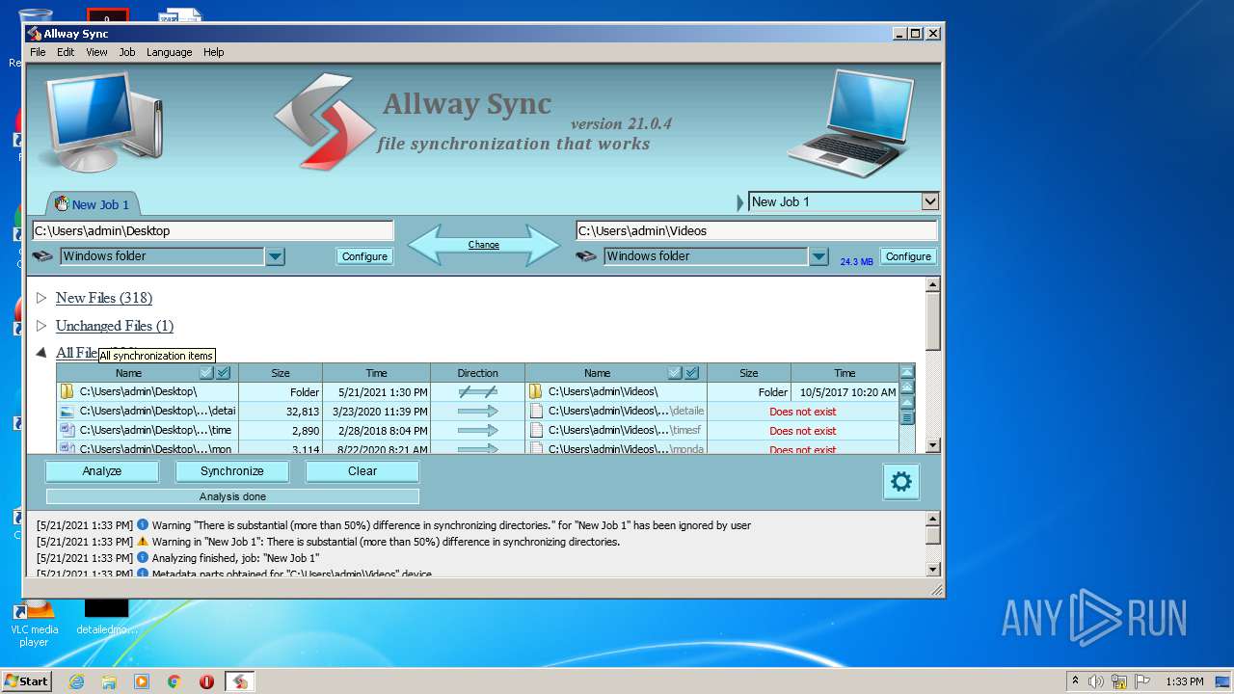
Task: Click the file list vertical scrollbar down arrow
Action: [932, 445]
